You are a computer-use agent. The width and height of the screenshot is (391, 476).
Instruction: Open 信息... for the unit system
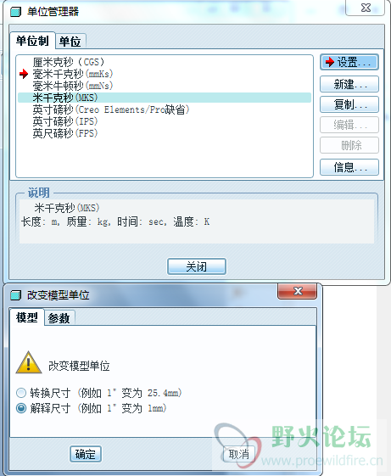tap(349, 167)
